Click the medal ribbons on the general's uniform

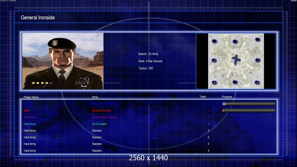point(83,81)
